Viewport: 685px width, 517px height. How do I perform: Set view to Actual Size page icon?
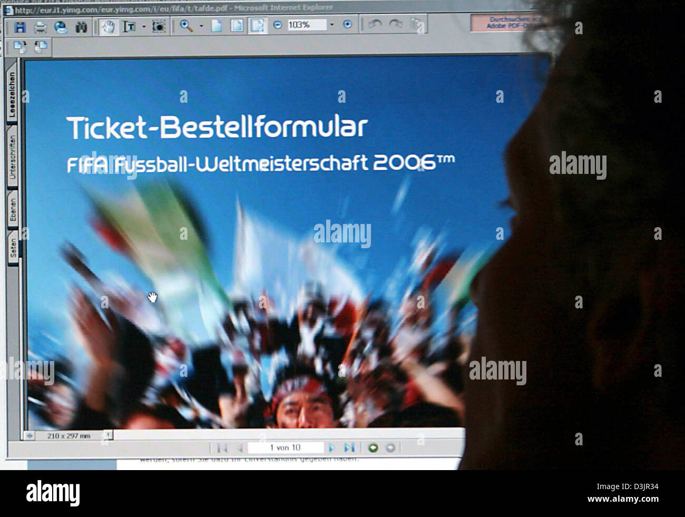[x=217, y=25]
